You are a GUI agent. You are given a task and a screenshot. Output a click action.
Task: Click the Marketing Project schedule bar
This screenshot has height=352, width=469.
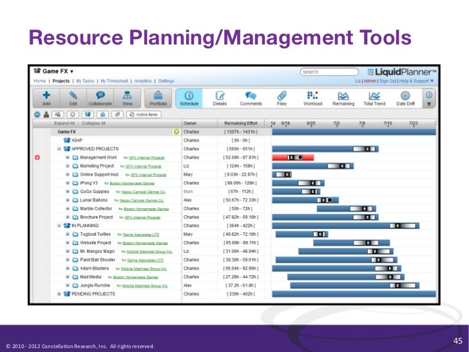point(313,166)
